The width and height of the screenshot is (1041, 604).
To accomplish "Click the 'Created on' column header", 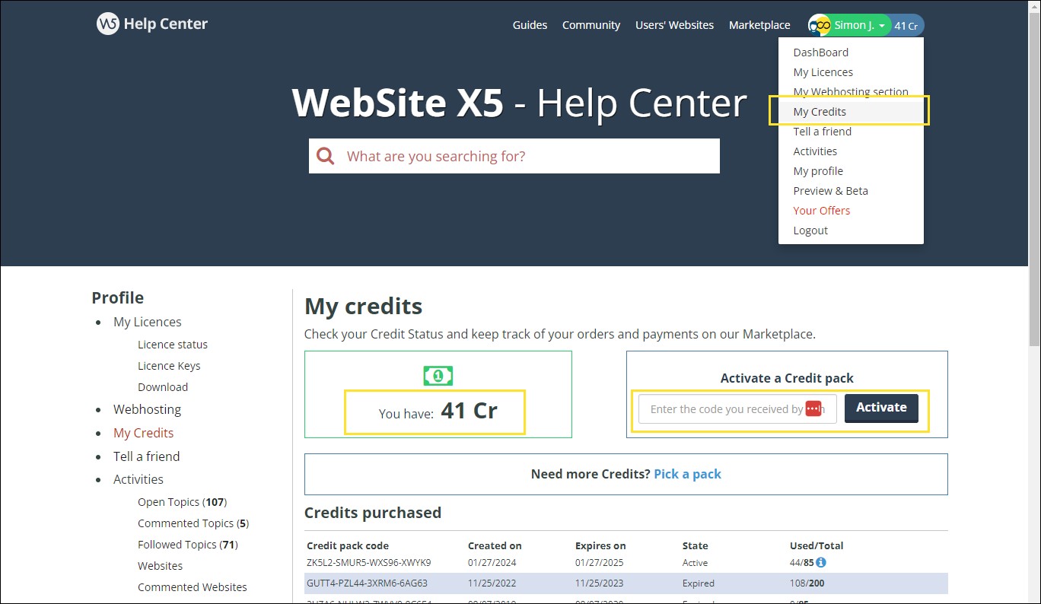I will 495,545.
